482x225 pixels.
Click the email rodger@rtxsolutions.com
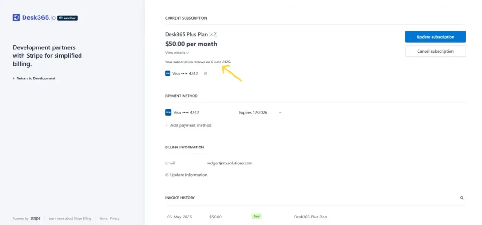click(229, 163)
